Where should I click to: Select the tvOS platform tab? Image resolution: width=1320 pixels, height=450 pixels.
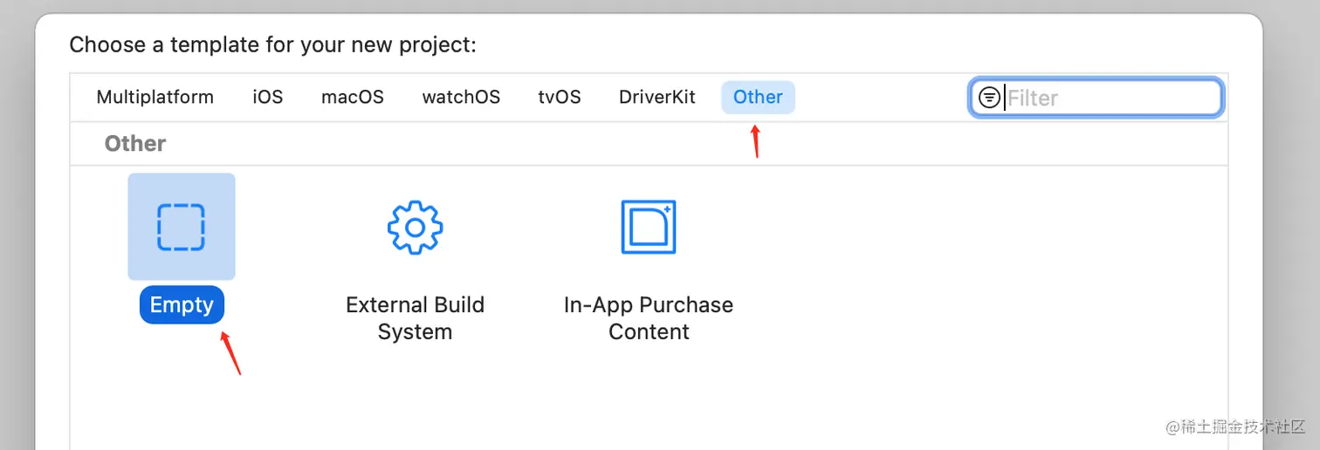coord(560,97)
